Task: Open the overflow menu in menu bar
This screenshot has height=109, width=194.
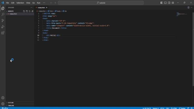Action: 44,3
